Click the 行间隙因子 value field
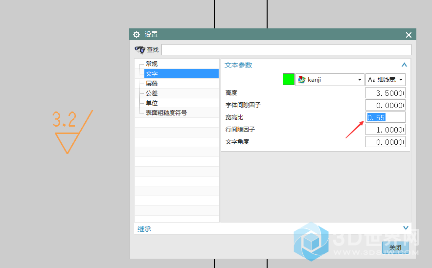432x268 pixels. 386,130
